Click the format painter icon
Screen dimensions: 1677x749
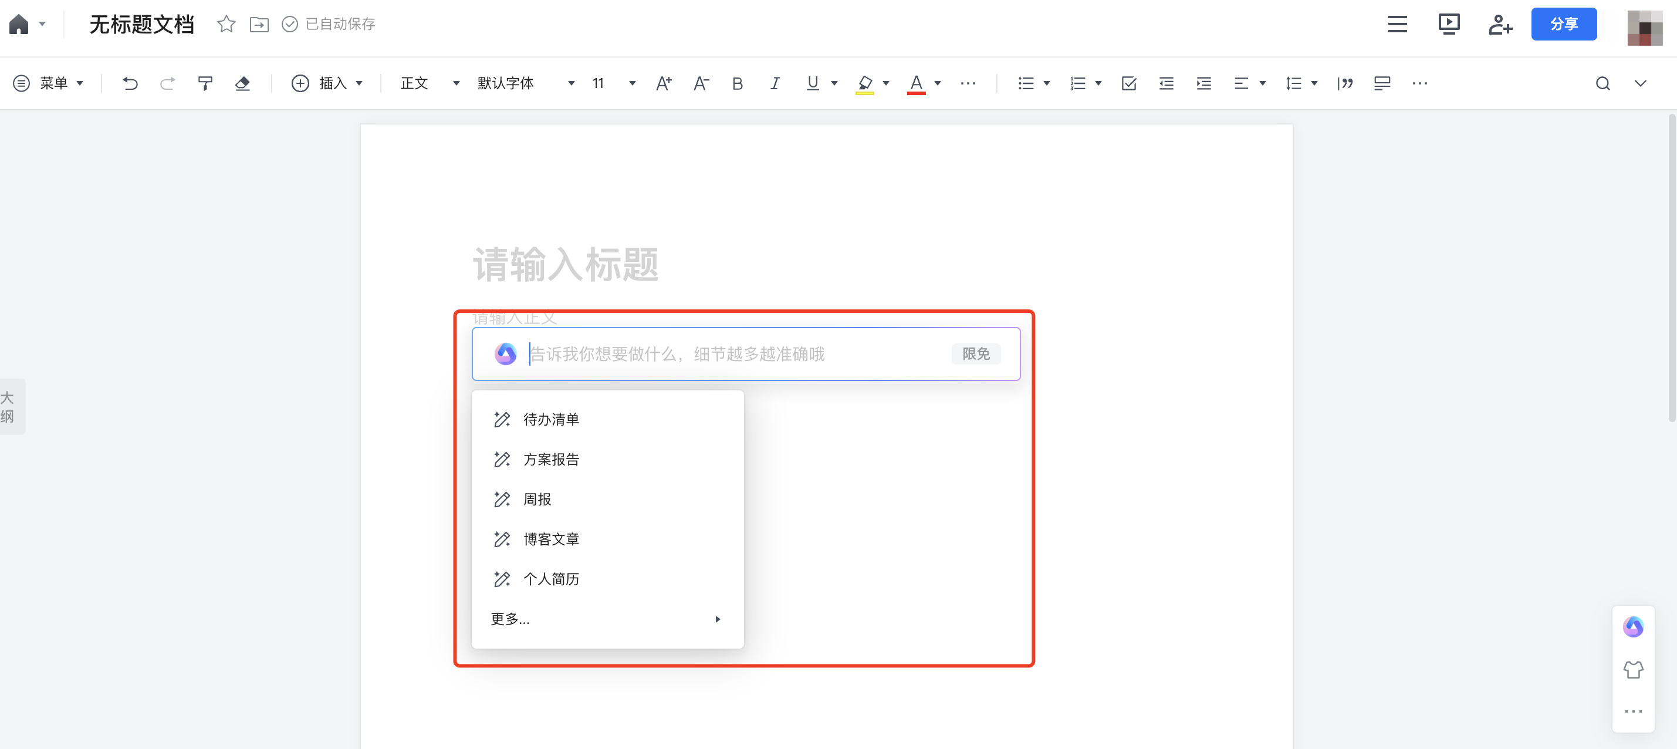(x=205, y=83)
